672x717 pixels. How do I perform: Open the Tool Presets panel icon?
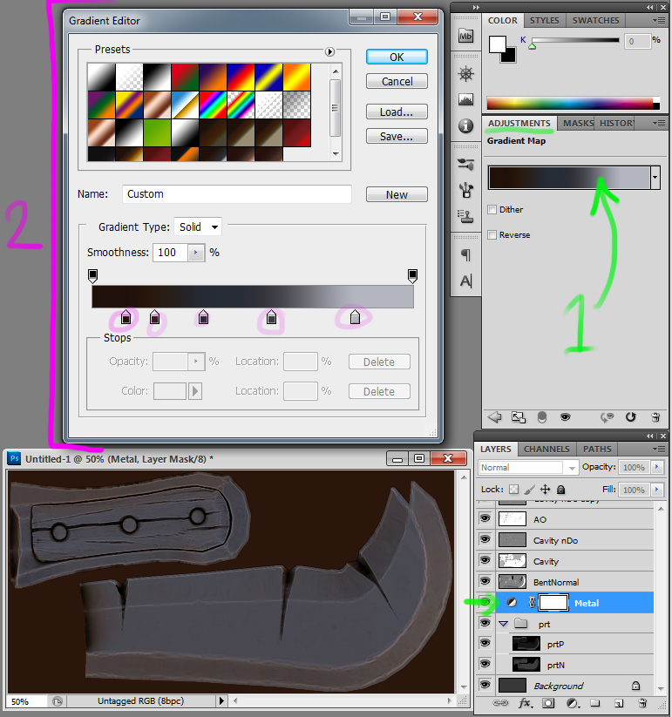[x=465, y=164]
